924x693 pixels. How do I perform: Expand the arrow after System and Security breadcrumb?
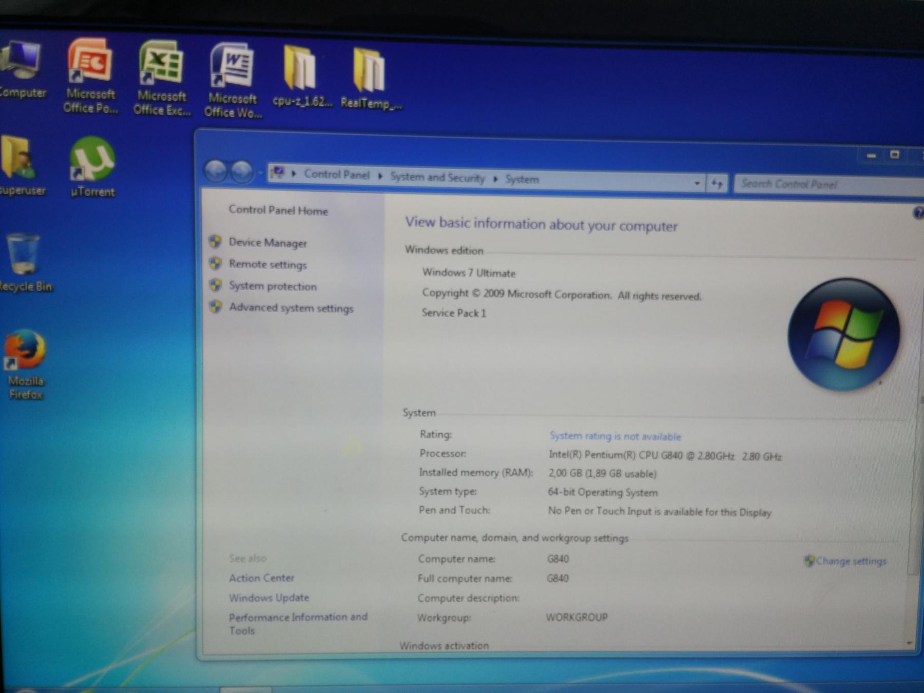click(x=495, y=179)
